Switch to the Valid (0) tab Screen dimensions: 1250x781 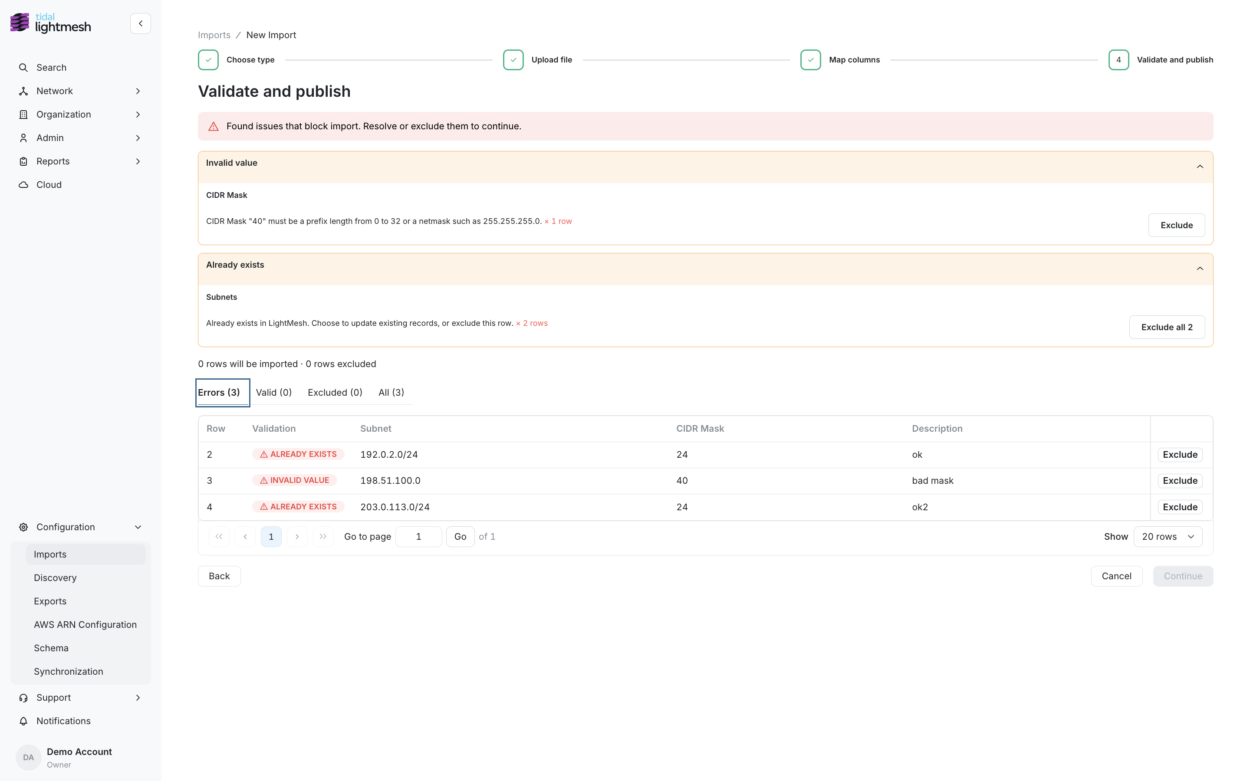pyautogui.click(x=274, y=393)
